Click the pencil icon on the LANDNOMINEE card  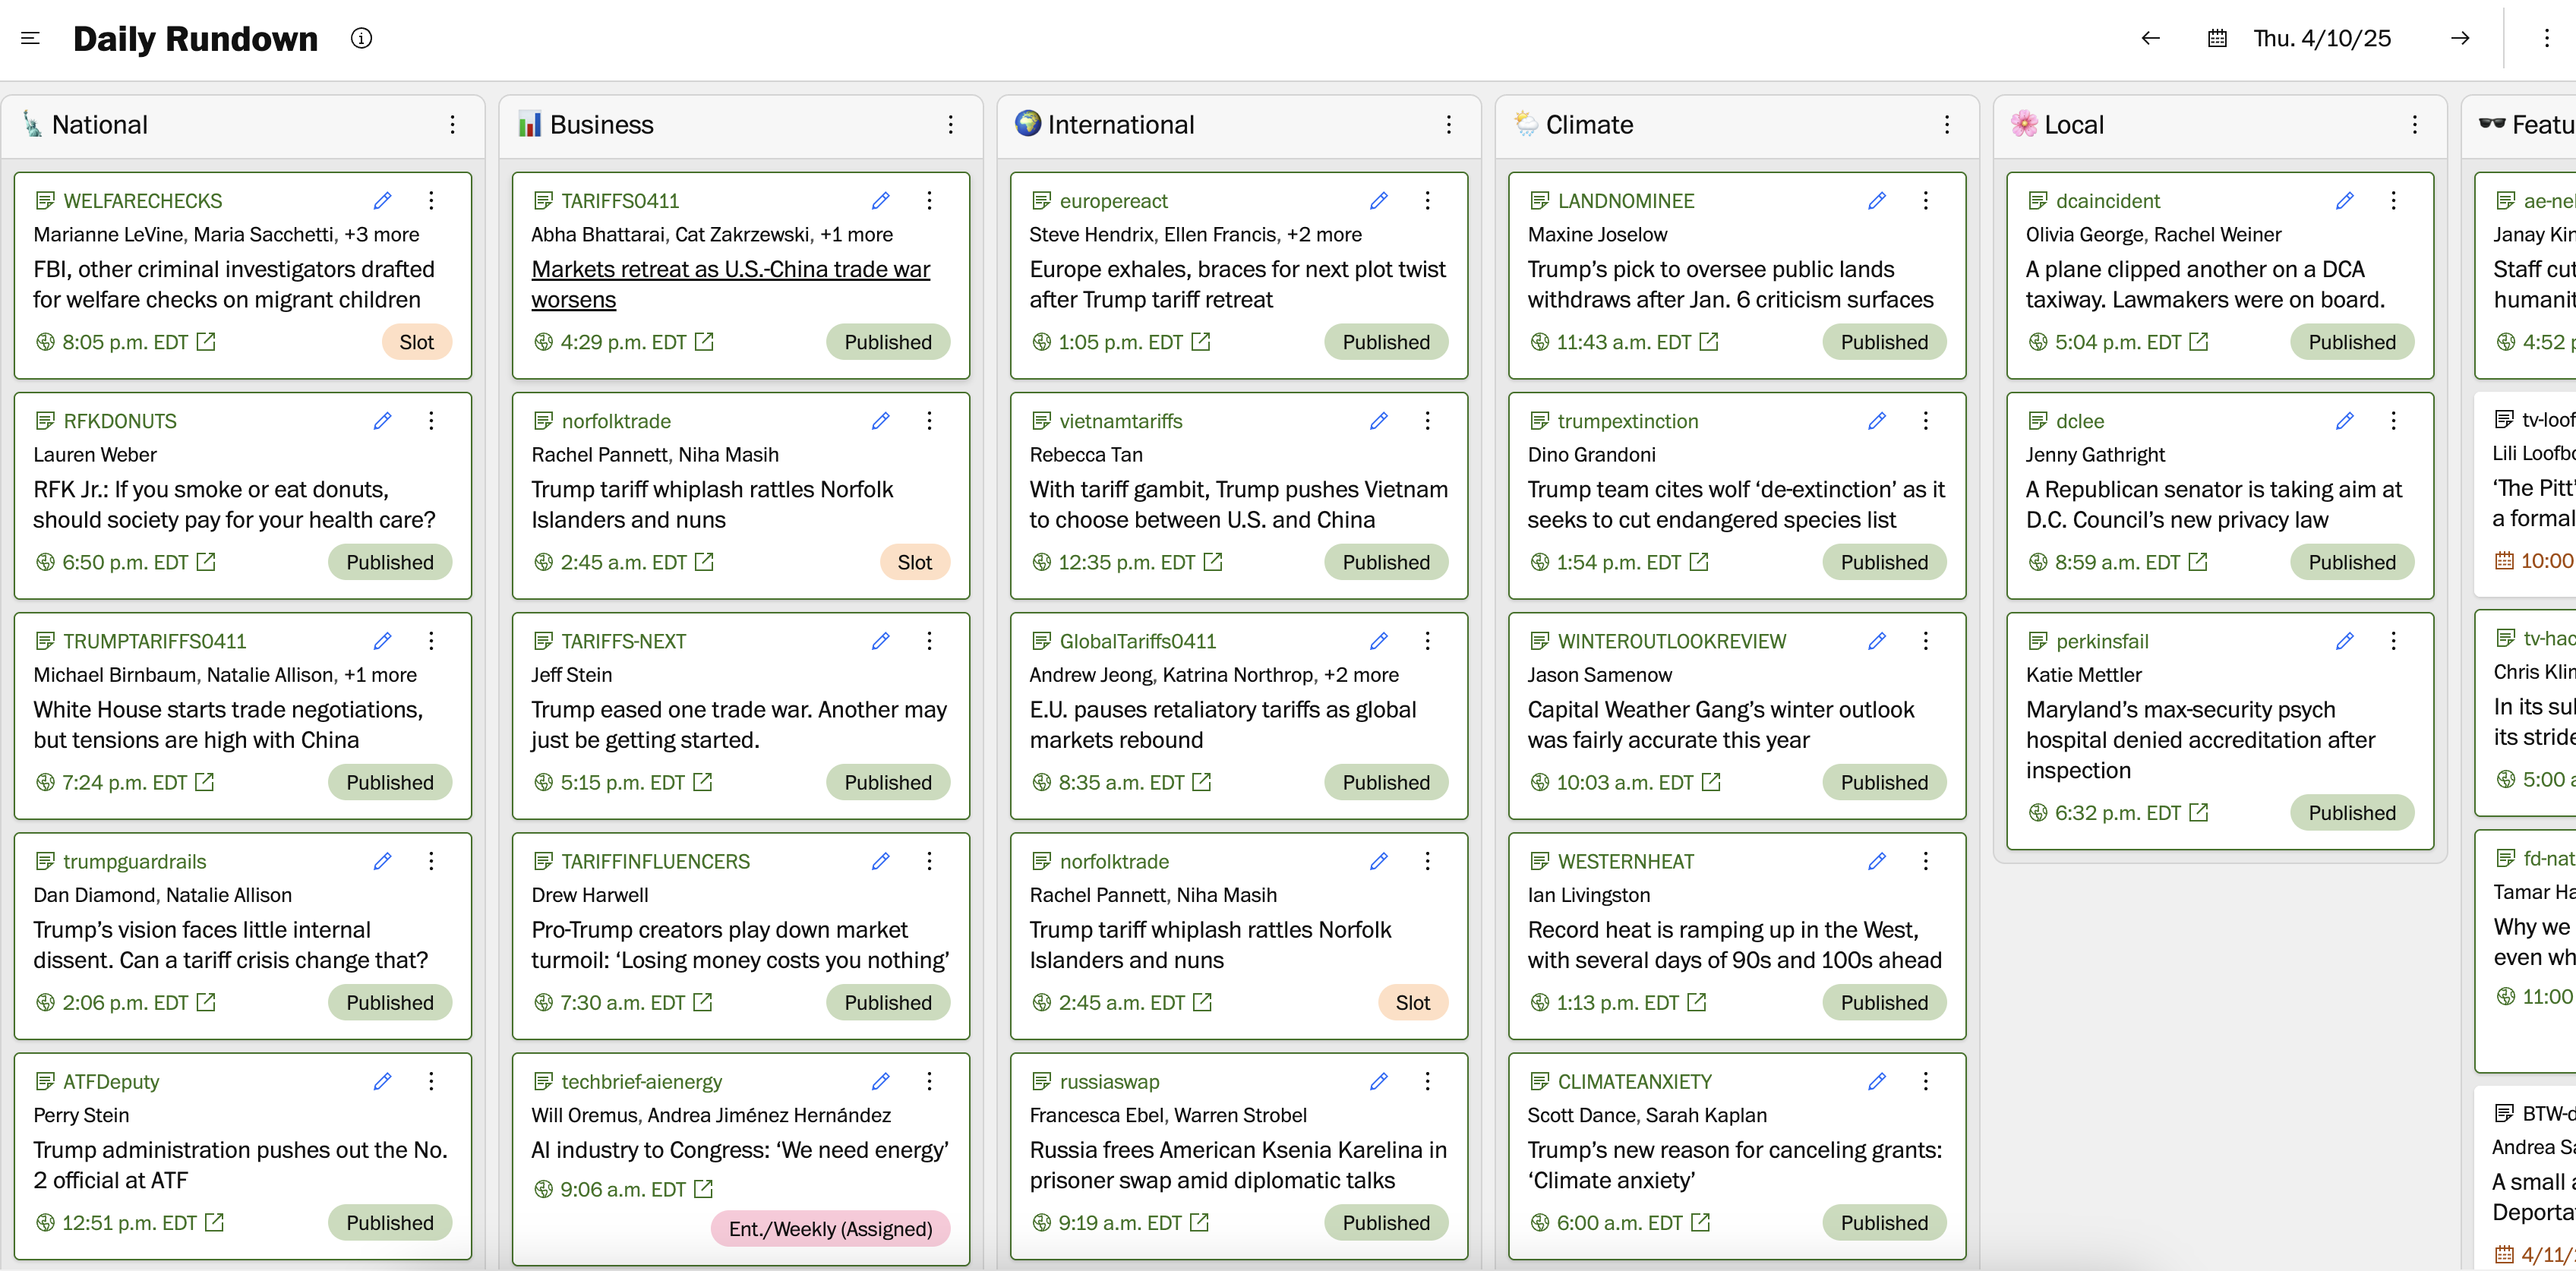[1876, 200]
